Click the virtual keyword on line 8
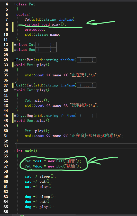137x216 pixels. pyautogui.click(x=32, y=24)
